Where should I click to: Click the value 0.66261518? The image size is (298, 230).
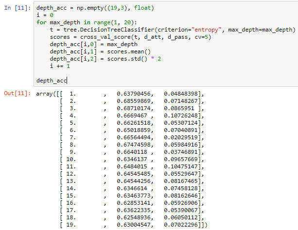pos(134,123)
